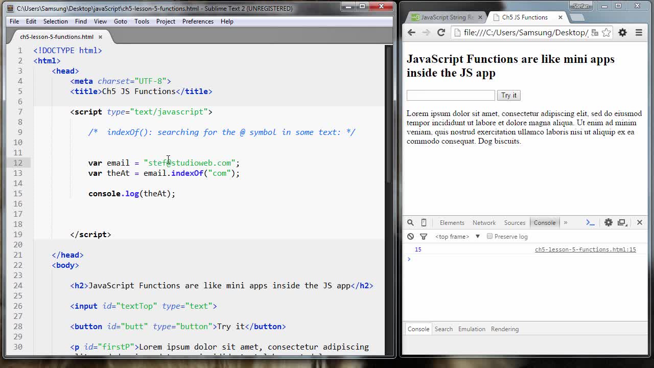Screen dimensions: 654x368
Task: Click the page icon in the address bar
Action: (x=457, y=32)
